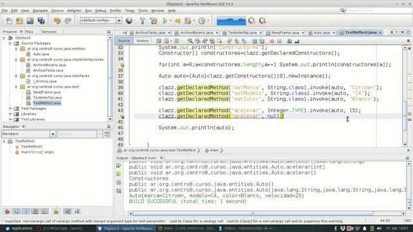Screen dimensions: 413x232
Task: Click the Clean and Build Project icon
Action: [154, 21]
